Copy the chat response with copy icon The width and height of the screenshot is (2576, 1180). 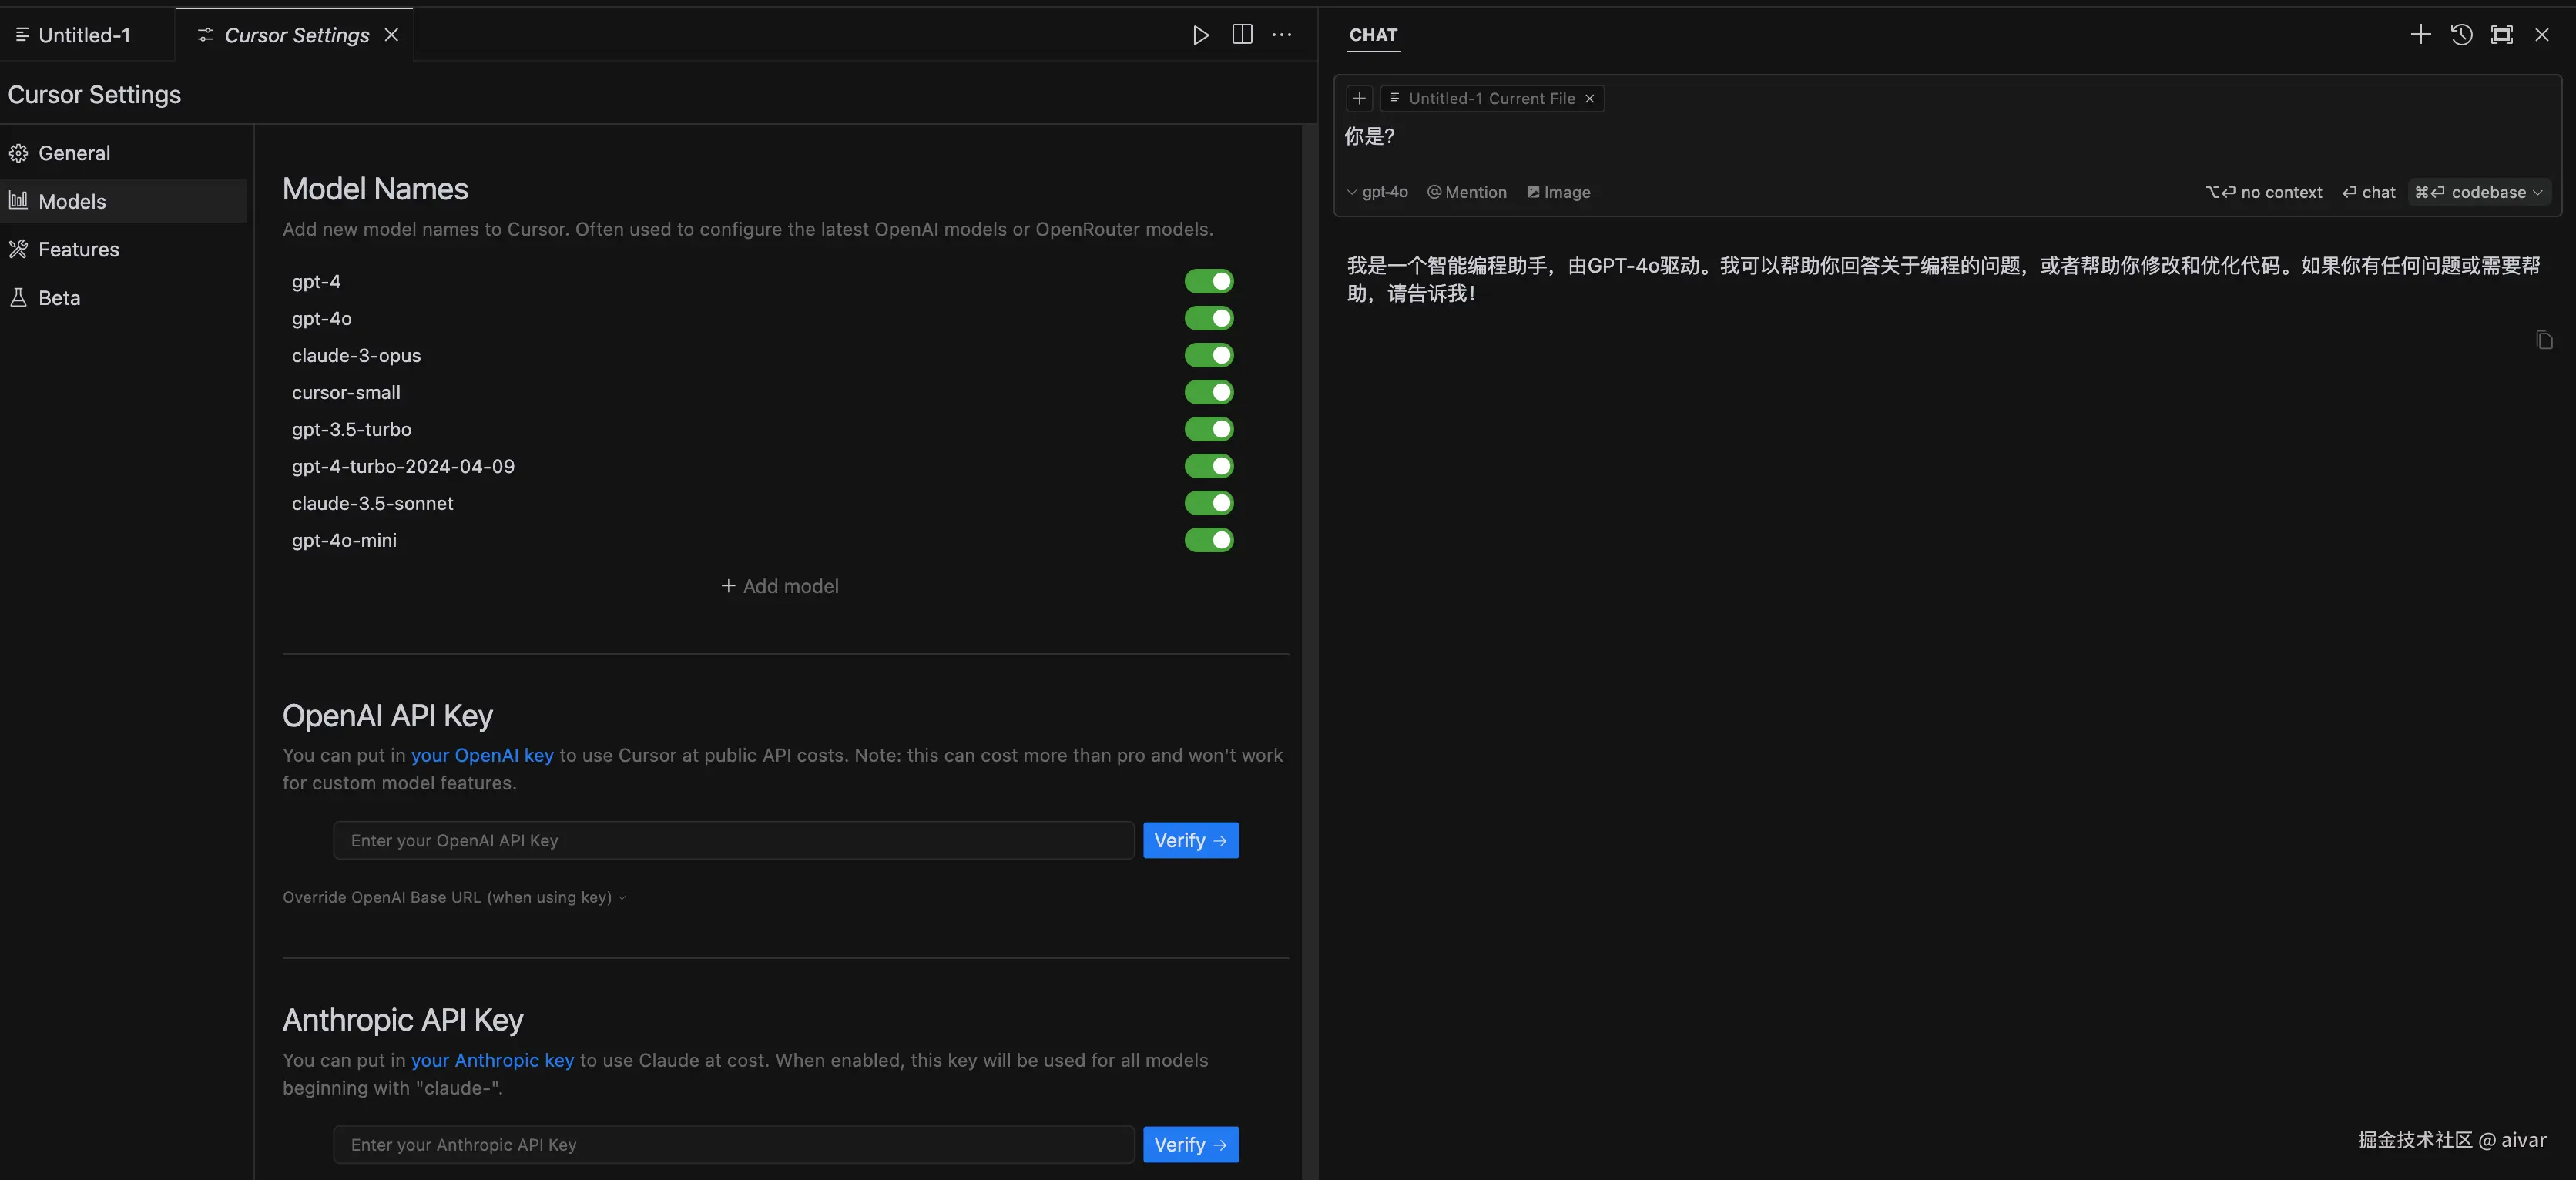pos(2544,340)
